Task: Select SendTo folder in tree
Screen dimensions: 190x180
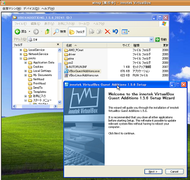Action: 38,88
